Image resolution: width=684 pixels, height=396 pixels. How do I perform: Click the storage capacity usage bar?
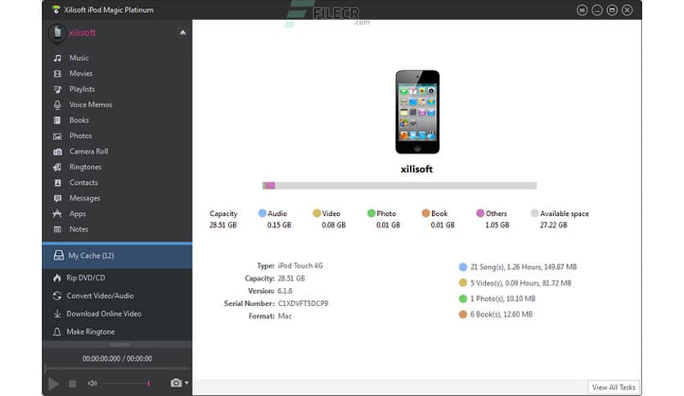pyautogui.click(x=399, y=186)
